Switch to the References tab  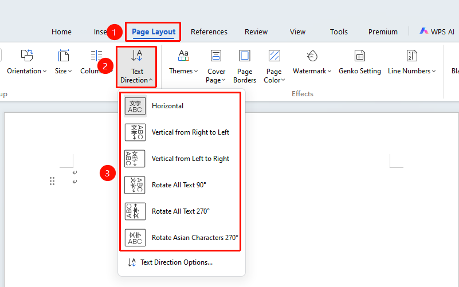(209, 32)
